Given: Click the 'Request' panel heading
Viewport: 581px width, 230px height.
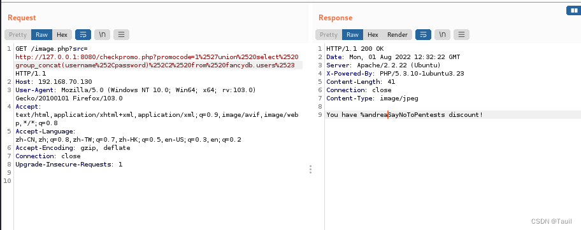Looking at the screenshot, I should [x=22, y=18].
